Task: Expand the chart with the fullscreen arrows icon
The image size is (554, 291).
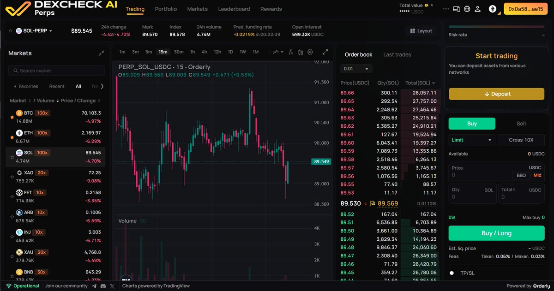Action: [x=325, y=52]
